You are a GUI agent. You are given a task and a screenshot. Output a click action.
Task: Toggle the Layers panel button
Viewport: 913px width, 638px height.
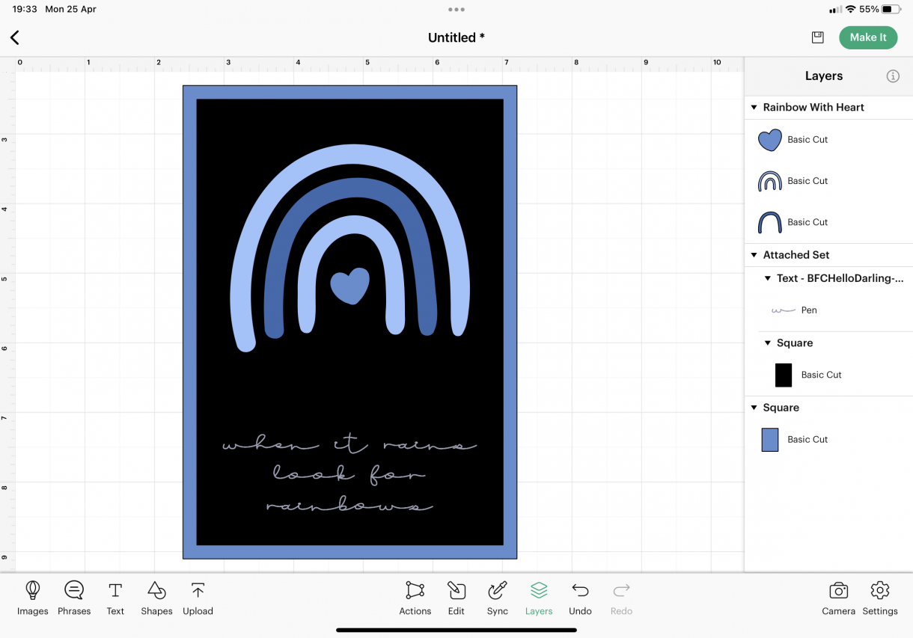tap(539, 598)
